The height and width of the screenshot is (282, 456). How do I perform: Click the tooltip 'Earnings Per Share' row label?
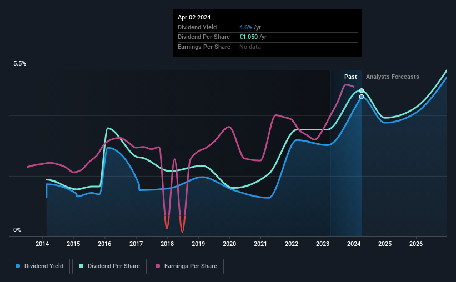point(204,47)
